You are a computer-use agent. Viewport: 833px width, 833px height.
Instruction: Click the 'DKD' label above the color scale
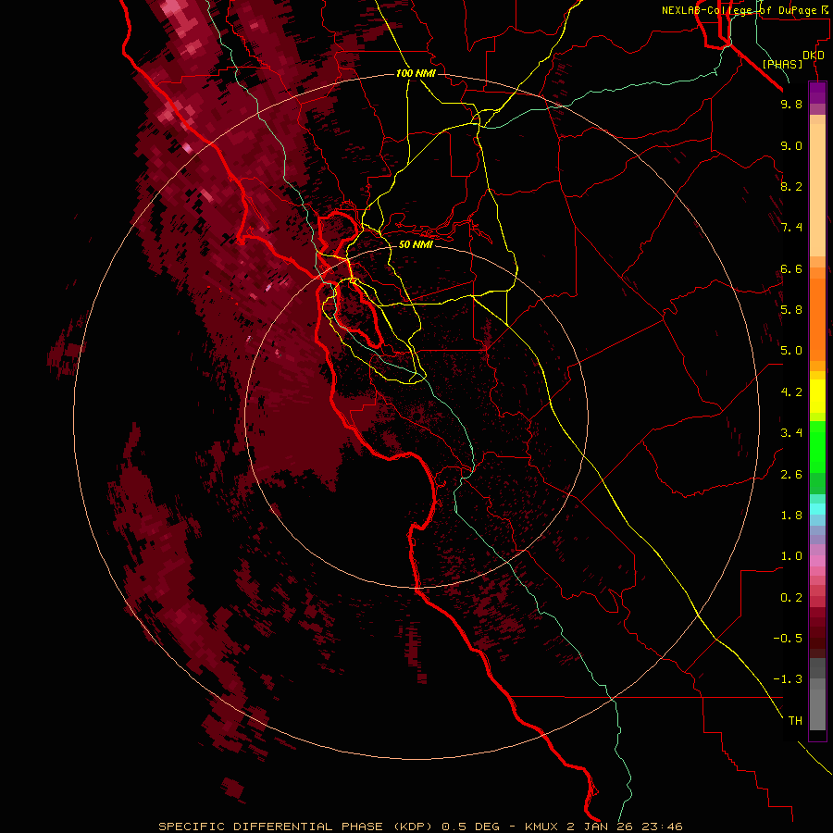[x=814, y=56]
